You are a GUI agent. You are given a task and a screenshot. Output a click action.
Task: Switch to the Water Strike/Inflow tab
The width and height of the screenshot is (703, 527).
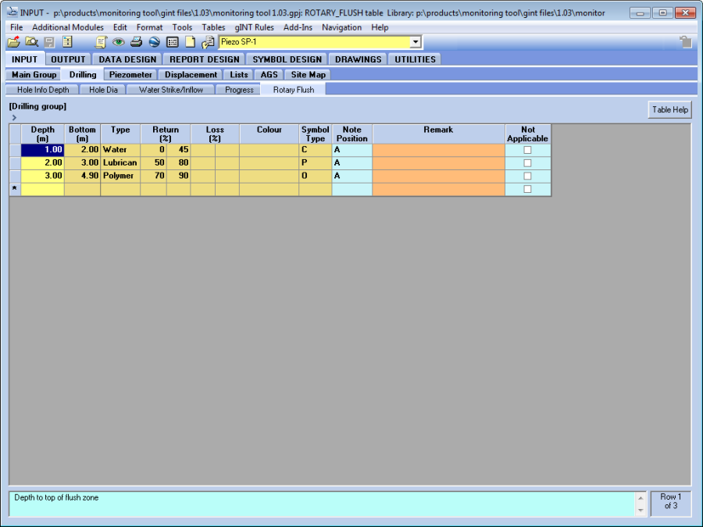170,90
